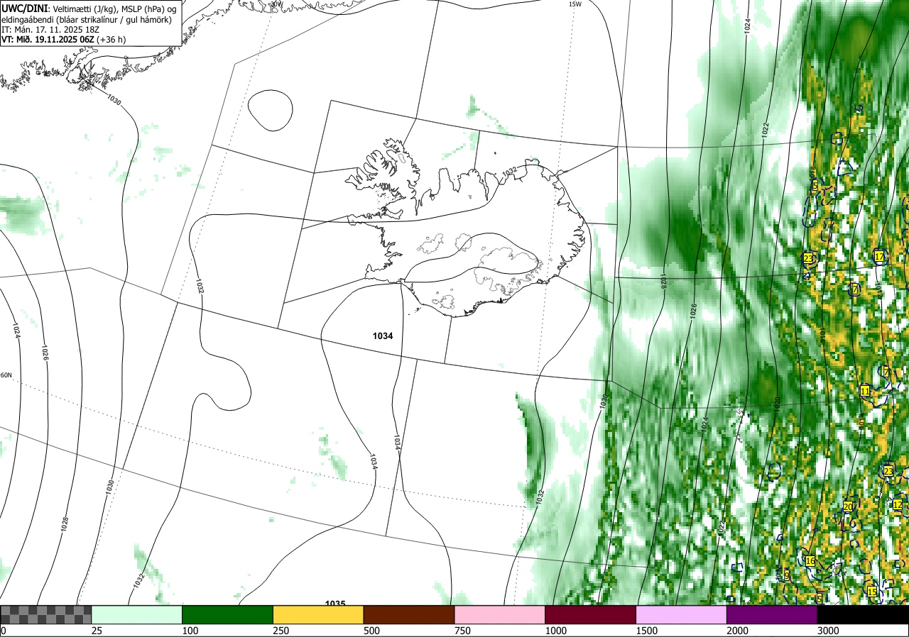Pick the maroon 1000–1500 legend swatch

point(591,614)
